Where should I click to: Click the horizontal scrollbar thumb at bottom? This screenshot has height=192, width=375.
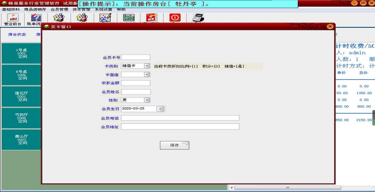coord(288,188)
